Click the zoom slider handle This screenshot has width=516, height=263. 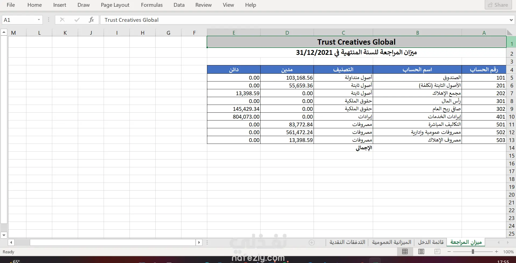(x=473, y=252)
